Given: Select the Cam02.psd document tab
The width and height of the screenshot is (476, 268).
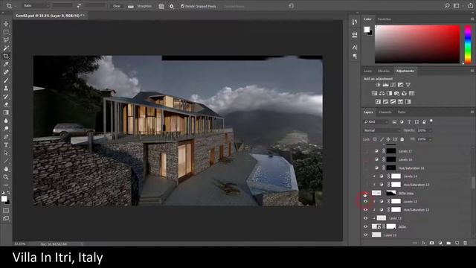Looking at the screenshot, I should (50, 16).
